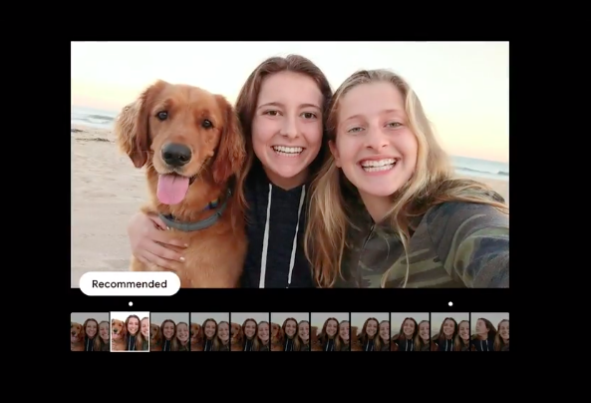
Task: Pick the fourth filmstrip frame
Action: (210, 332)
